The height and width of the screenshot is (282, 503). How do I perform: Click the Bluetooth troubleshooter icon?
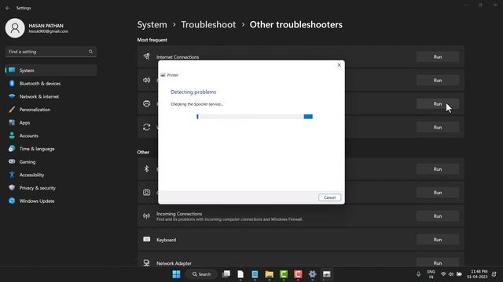coord(147,169)
